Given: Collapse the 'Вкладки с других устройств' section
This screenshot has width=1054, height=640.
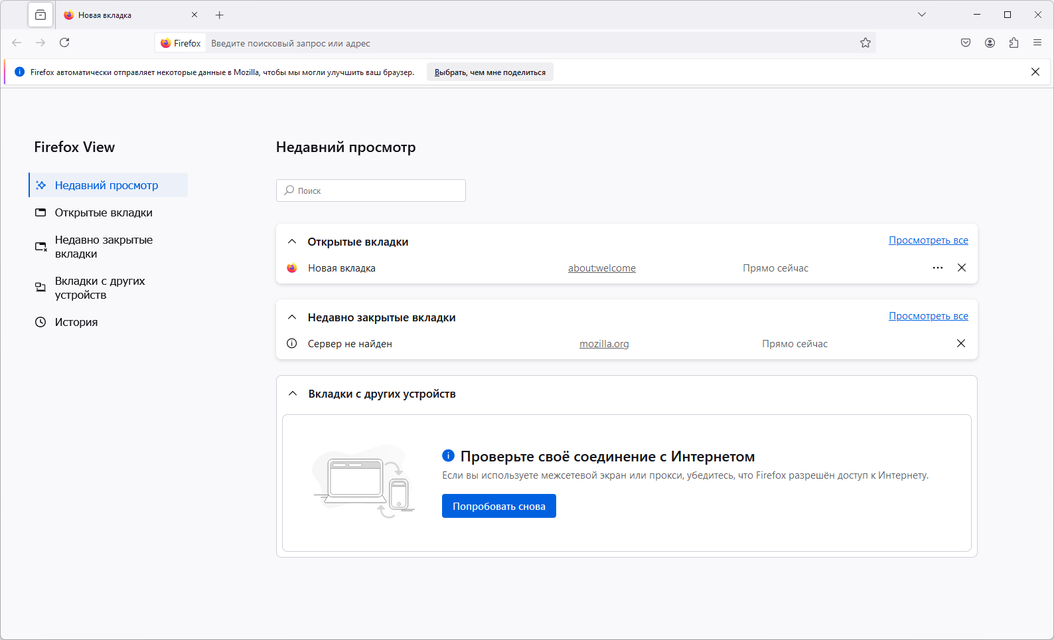Looking at the screenshot, I should click(293, 394).
